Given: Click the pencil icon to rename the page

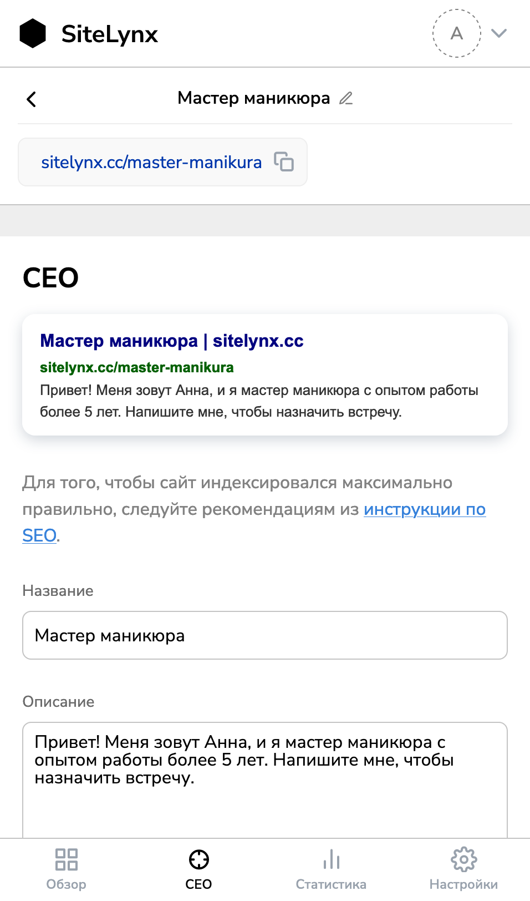Looking at the screenshot, I should point(346,98).
